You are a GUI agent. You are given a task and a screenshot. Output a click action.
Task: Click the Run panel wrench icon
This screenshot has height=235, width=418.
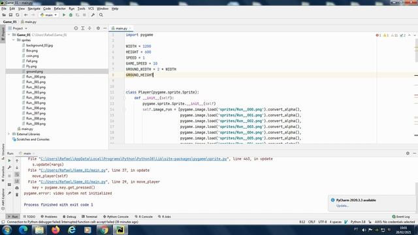coord(9,168)
